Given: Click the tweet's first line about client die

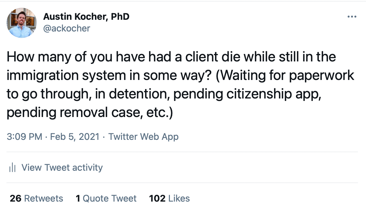Looking at the screenshot, I should 171,57.
